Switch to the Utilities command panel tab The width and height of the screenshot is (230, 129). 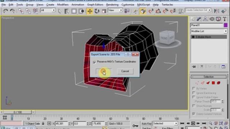[x=224, y=19]
